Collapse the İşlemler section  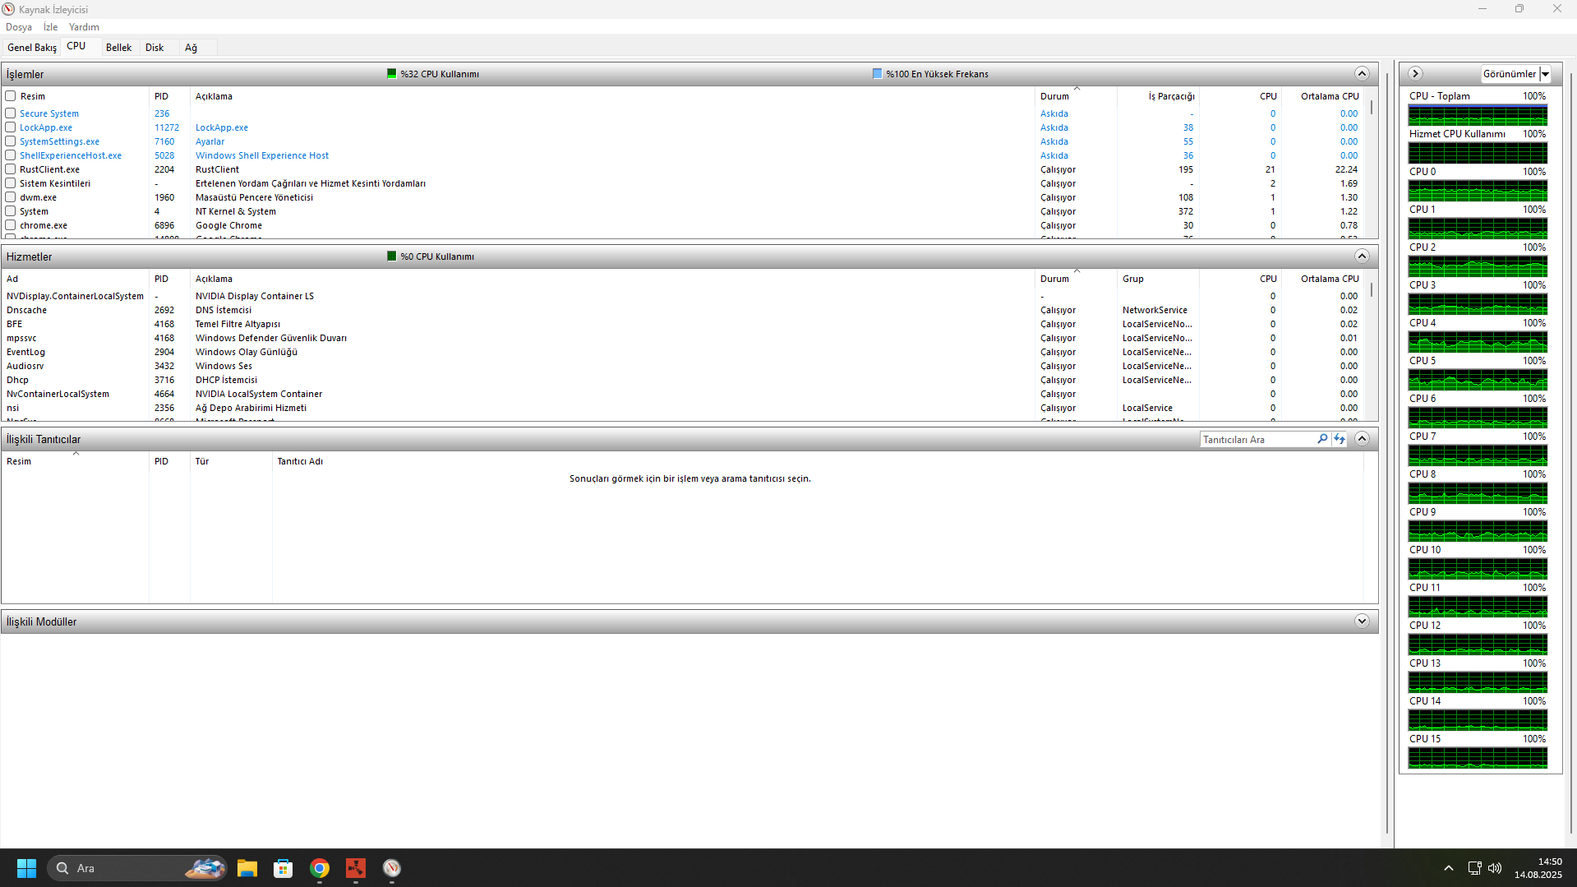[x=1362, y=74]
